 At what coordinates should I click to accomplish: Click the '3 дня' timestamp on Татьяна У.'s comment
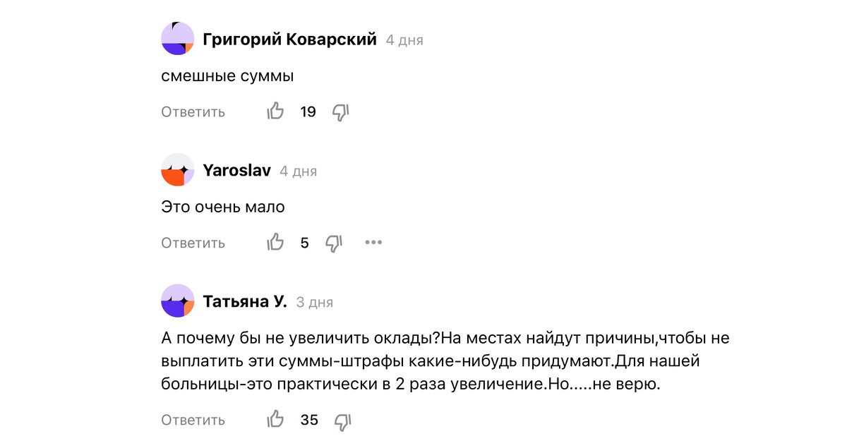pos(314,301)
